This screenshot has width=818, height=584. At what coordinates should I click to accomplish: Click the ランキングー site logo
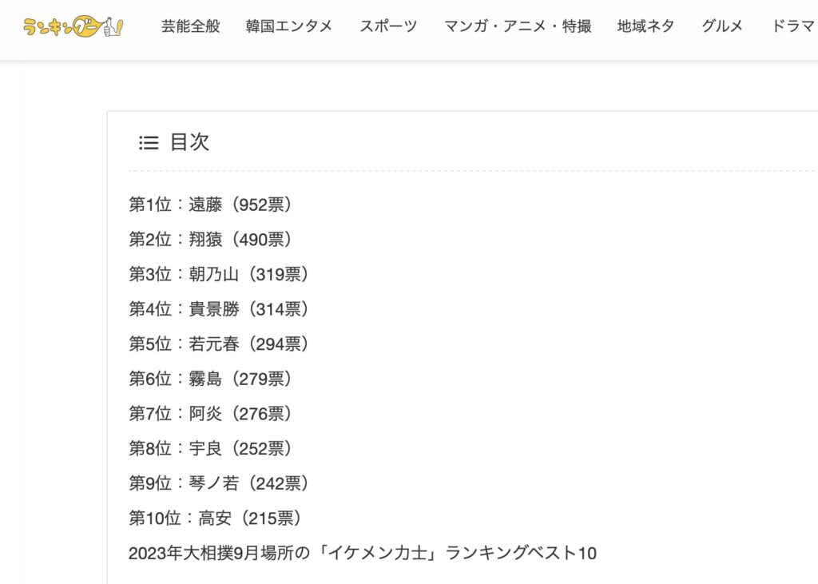pyautogui.click(x=73, y=26)
